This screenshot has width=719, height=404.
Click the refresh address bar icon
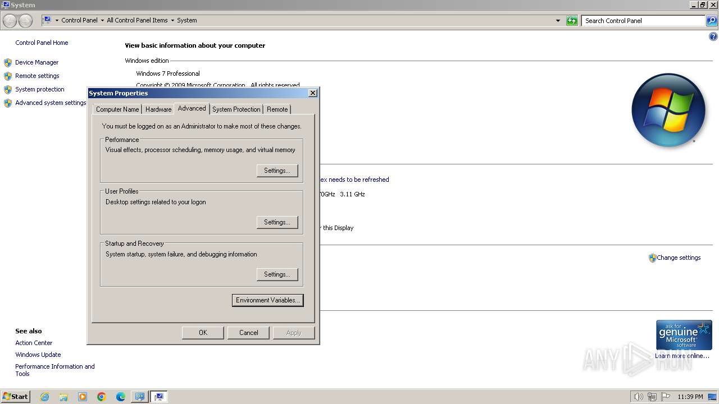[572, 21]
